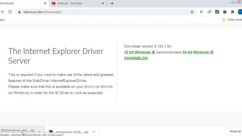Click the lock icon in the address bar
Screen dimensions: 242x136
(19, 12)
